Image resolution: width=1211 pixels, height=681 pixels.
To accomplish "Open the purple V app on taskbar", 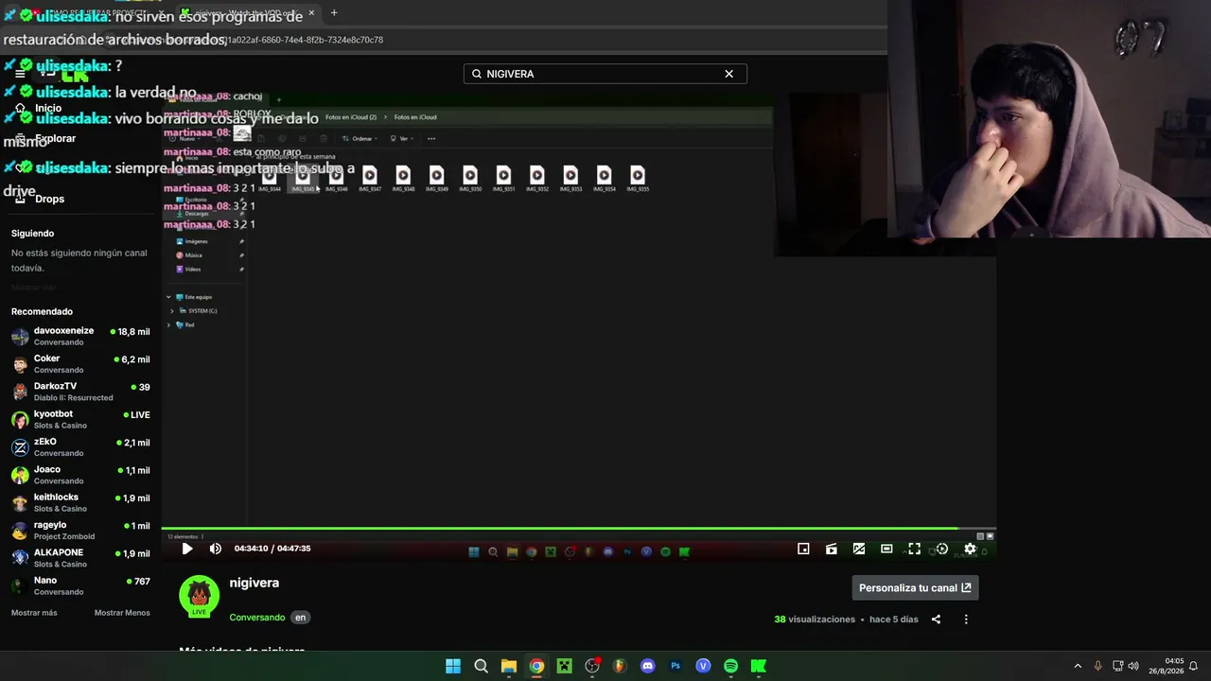I will (703, 666).
